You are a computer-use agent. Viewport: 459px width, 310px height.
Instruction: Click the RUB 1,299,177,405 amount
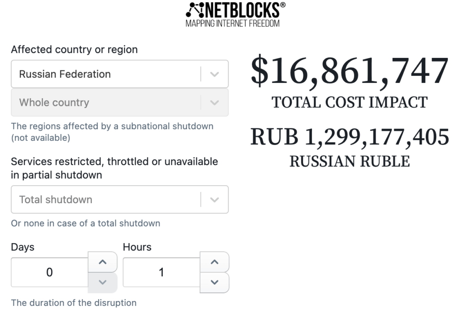pyautogui.click(x=350, y=137)
